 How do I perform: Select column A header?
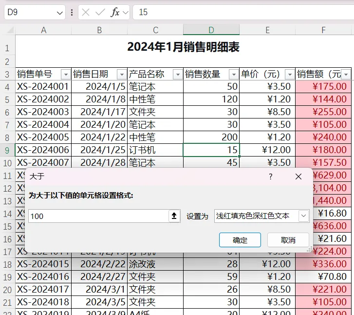click(43, 30)
